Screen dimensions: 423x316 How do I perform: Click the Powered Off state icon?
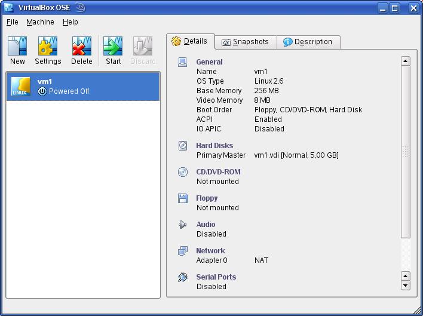click(x=42, y=91)
